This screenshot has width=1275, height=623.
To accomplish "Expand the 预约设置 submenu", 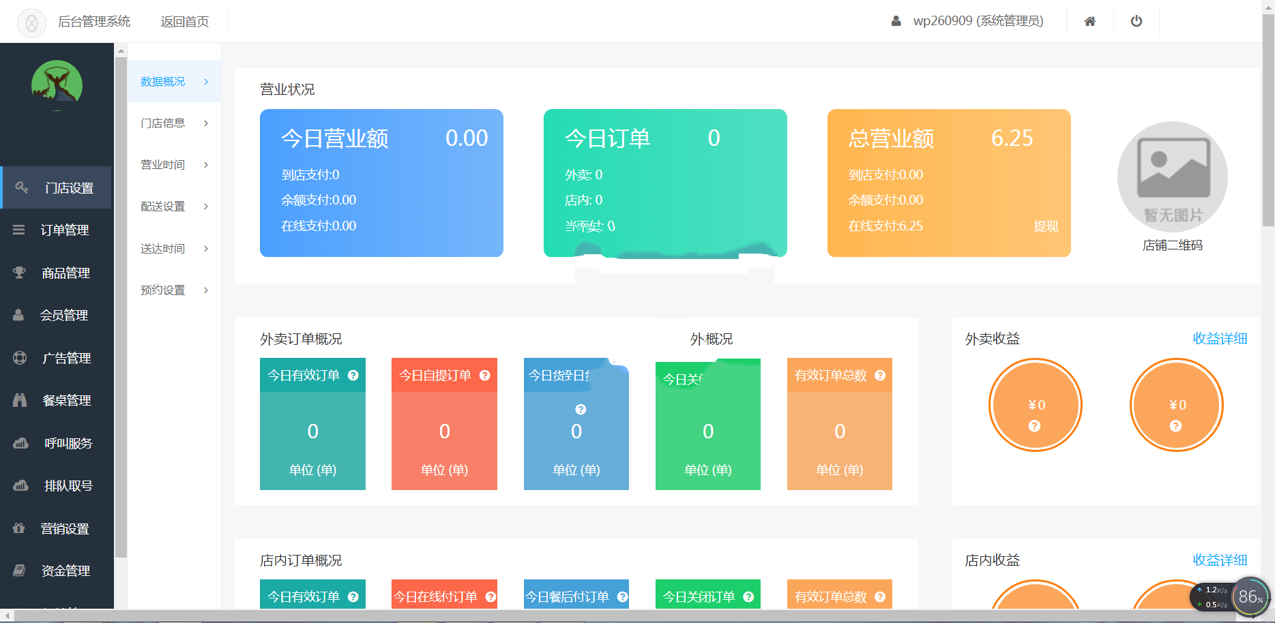I will click(162, 290).
